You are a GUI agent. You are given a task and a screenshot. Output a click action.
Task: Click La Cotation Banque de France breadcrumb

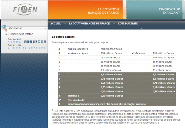pyautogui.click(x=89, y=23)
